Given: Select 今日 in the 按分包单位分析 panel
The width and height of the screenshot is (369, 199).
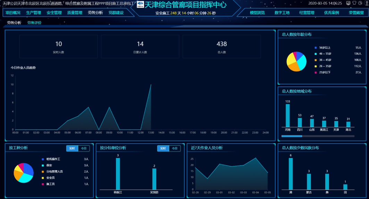Looking at the screenshot, I should coord(175,148).
